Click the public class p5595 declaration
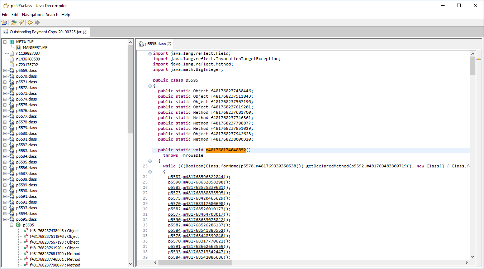Image resolution: width=484 pixels, height=269 pixels. point(176,80)
